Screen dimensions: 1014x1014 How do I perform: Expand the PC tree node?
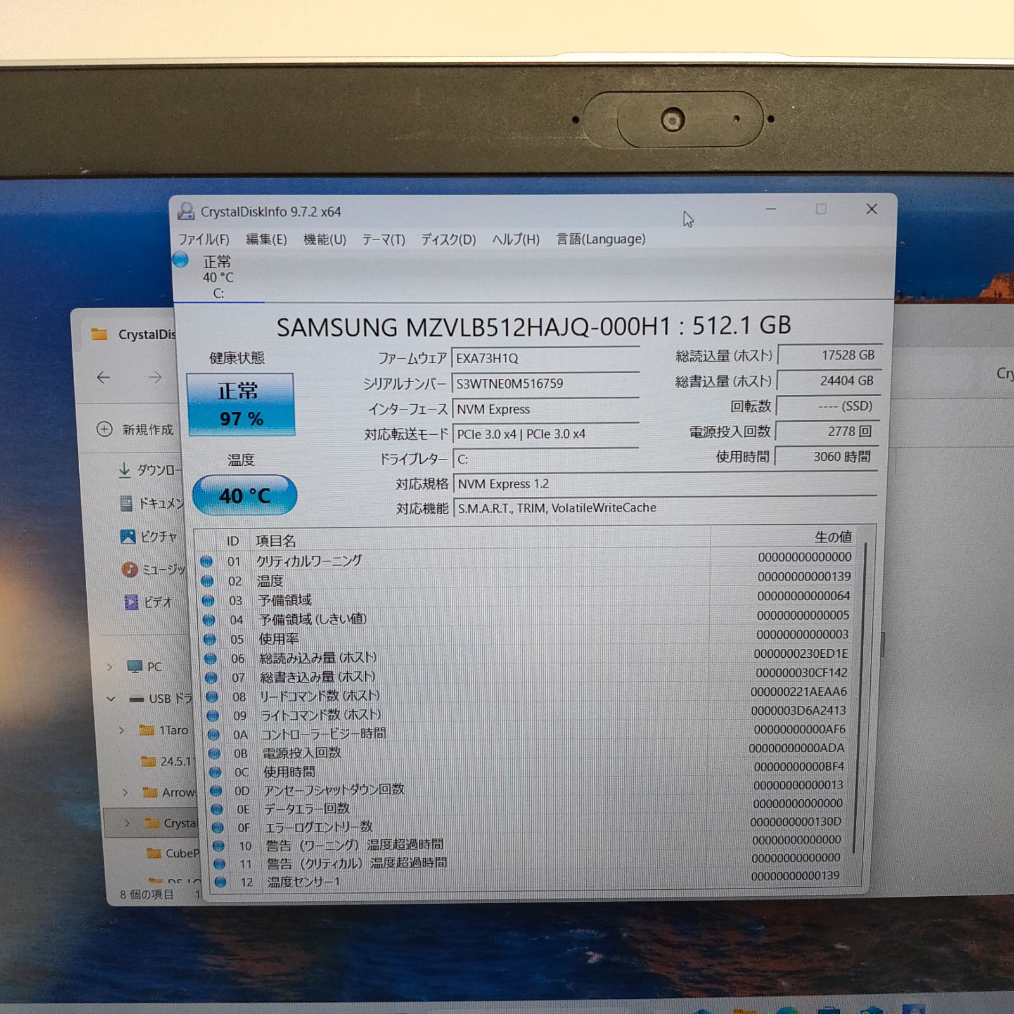coord(110,667)
